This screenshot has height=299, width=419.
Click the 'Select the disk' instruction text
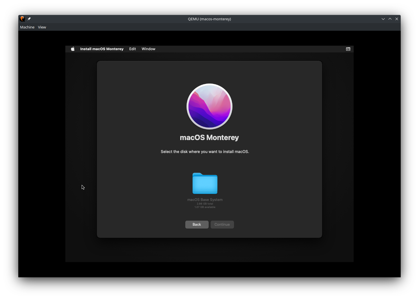[205, 152]
